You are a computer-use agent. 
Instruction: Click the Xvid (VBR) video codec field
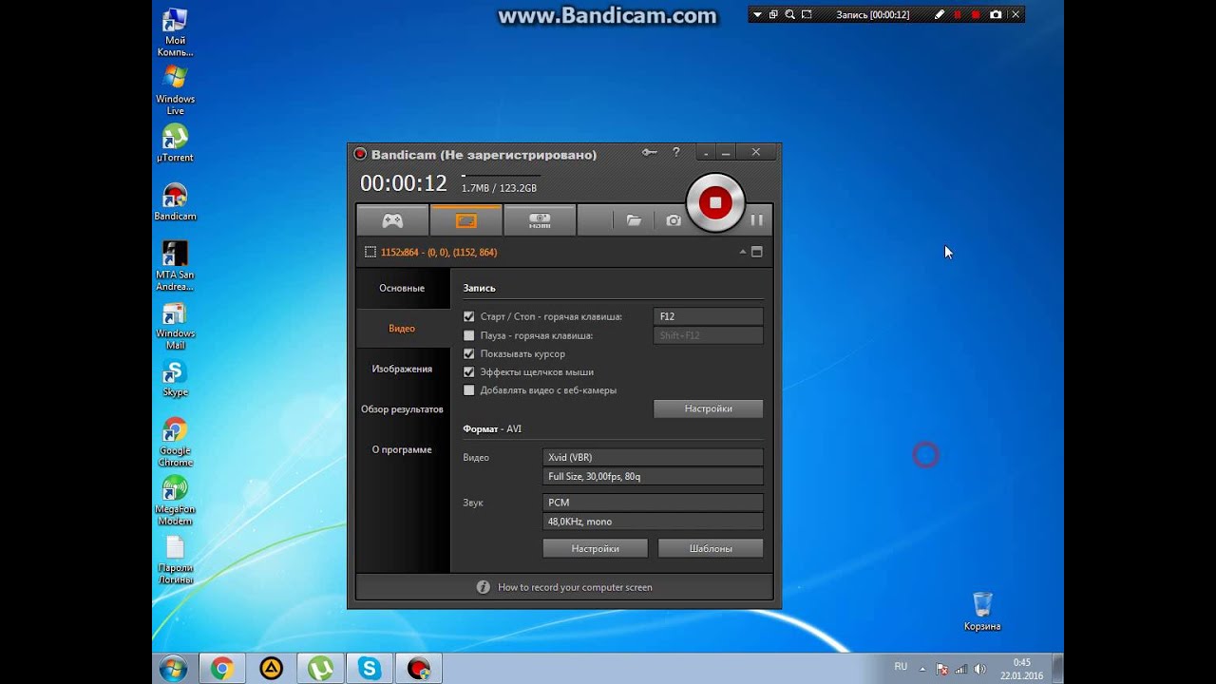(653, 457)
